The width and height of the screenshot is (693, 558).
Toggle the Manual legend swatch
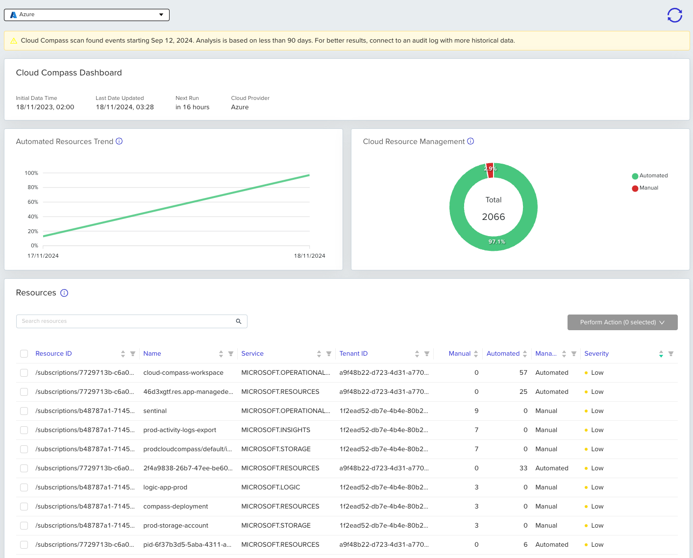tap(635, 189)
